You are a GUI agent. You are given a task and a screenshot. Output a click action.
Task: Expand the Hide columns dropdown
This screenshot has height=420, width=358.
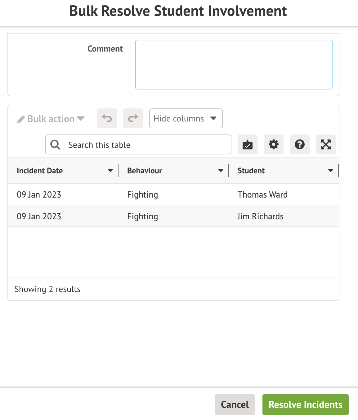pyautogui.click(x=186, y=118)
